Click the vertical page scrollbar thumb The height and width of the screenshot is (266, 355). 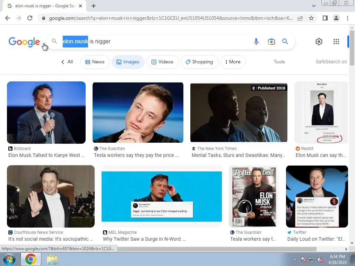coord(352,47)
